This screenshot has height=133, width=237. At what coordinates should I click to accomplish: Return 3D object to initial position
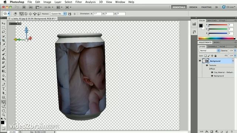click(15, 14)
